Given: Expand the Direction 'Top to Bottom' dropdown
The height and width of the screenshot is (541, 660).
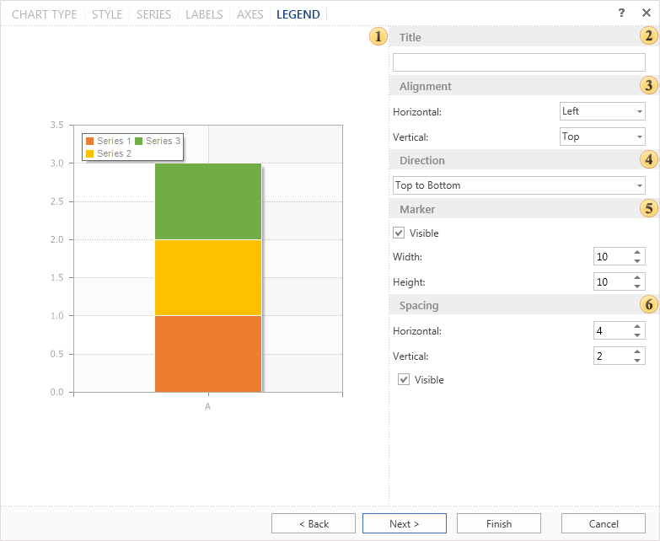Looking at the screenshot, I should pos(519,185).
